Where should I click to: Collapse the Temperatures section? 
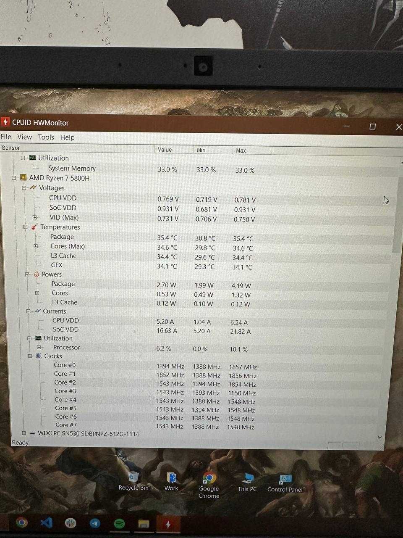[x=25, y=227]
